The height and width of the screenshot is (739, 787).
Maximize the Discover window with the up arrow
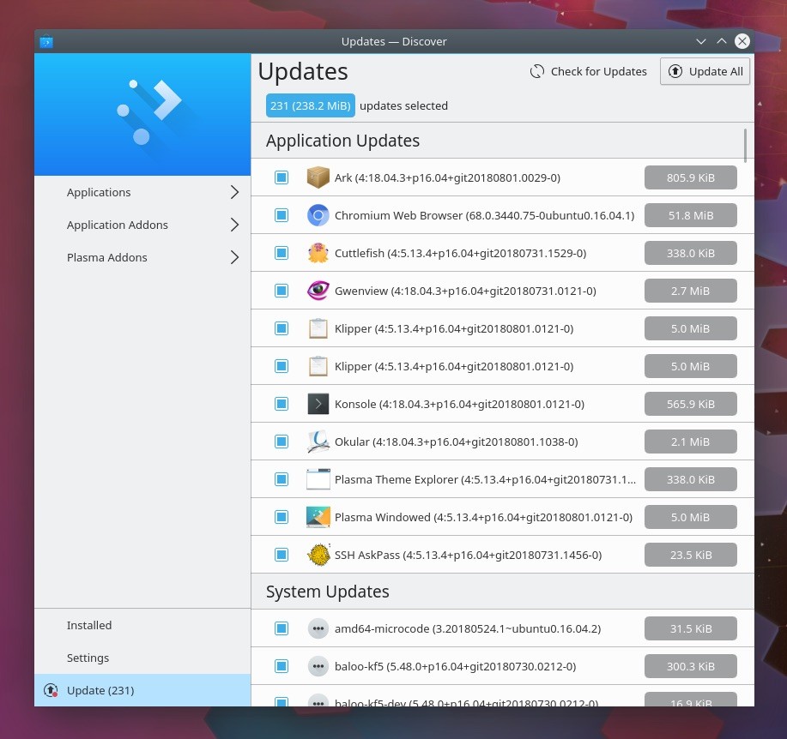721,41
